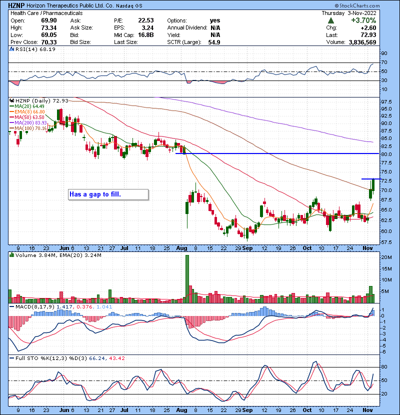Click the Last price value 72.93 in header

(368, 35)
